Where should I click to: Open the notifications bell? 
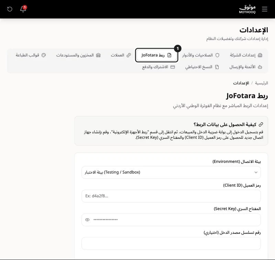(23, 9)
